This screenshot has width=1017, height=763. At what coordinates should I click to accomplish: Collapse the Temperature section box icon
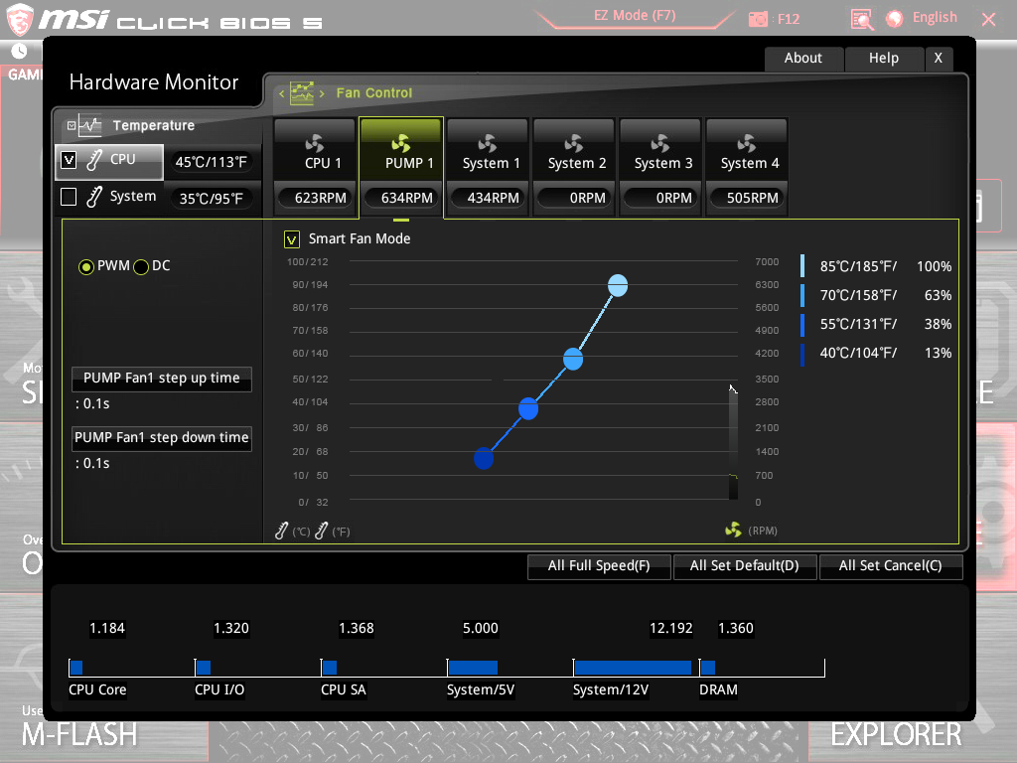[x=72, y=125]
